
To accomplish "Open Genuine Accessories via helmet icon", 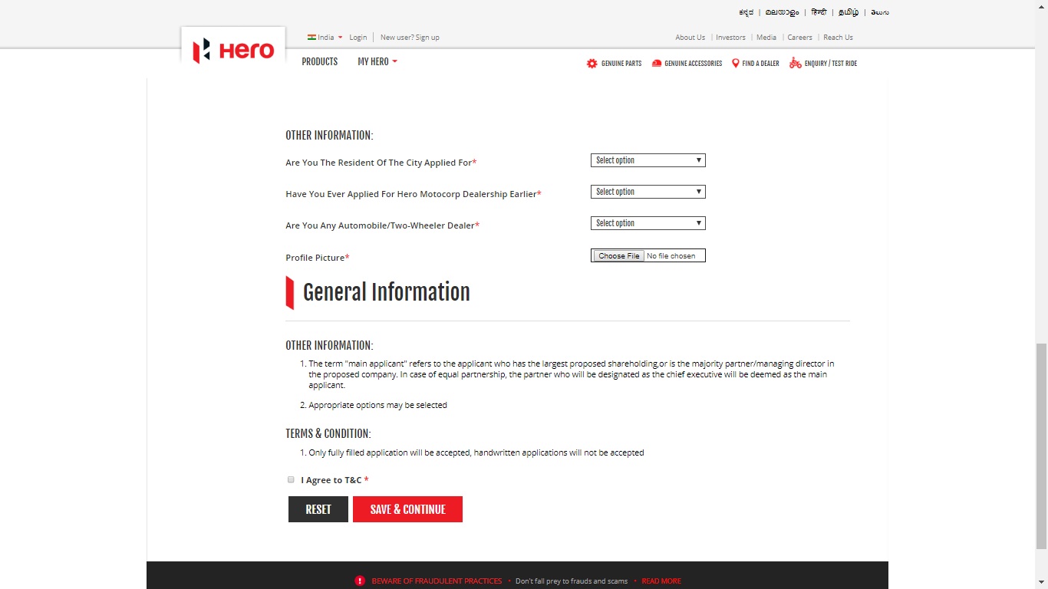I will coord(655,64).
